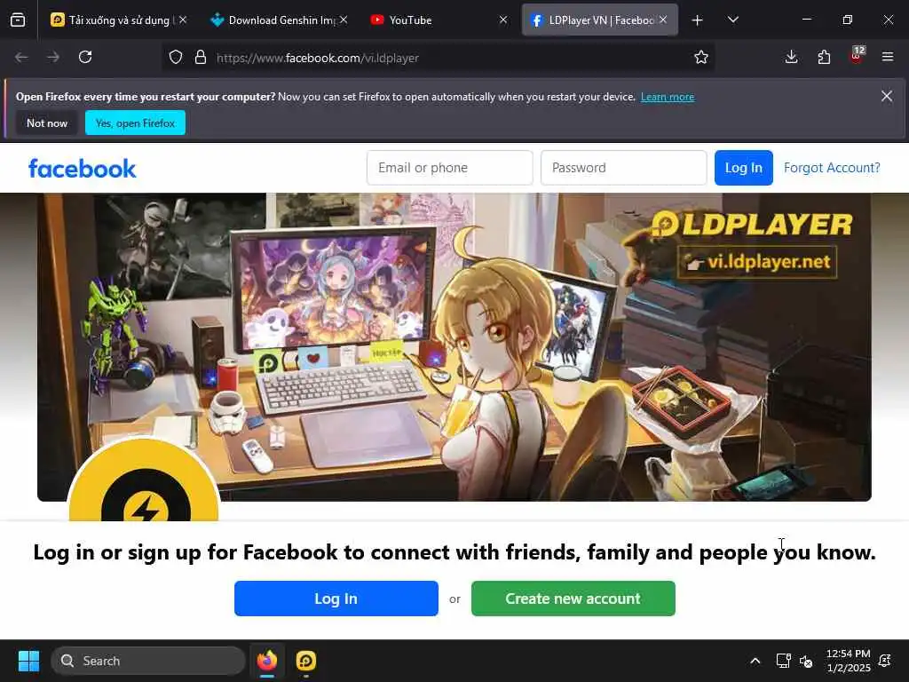Viewport: 909px width, 682px height.
Task: Close the YouTube tab
Action: [503, 20]
